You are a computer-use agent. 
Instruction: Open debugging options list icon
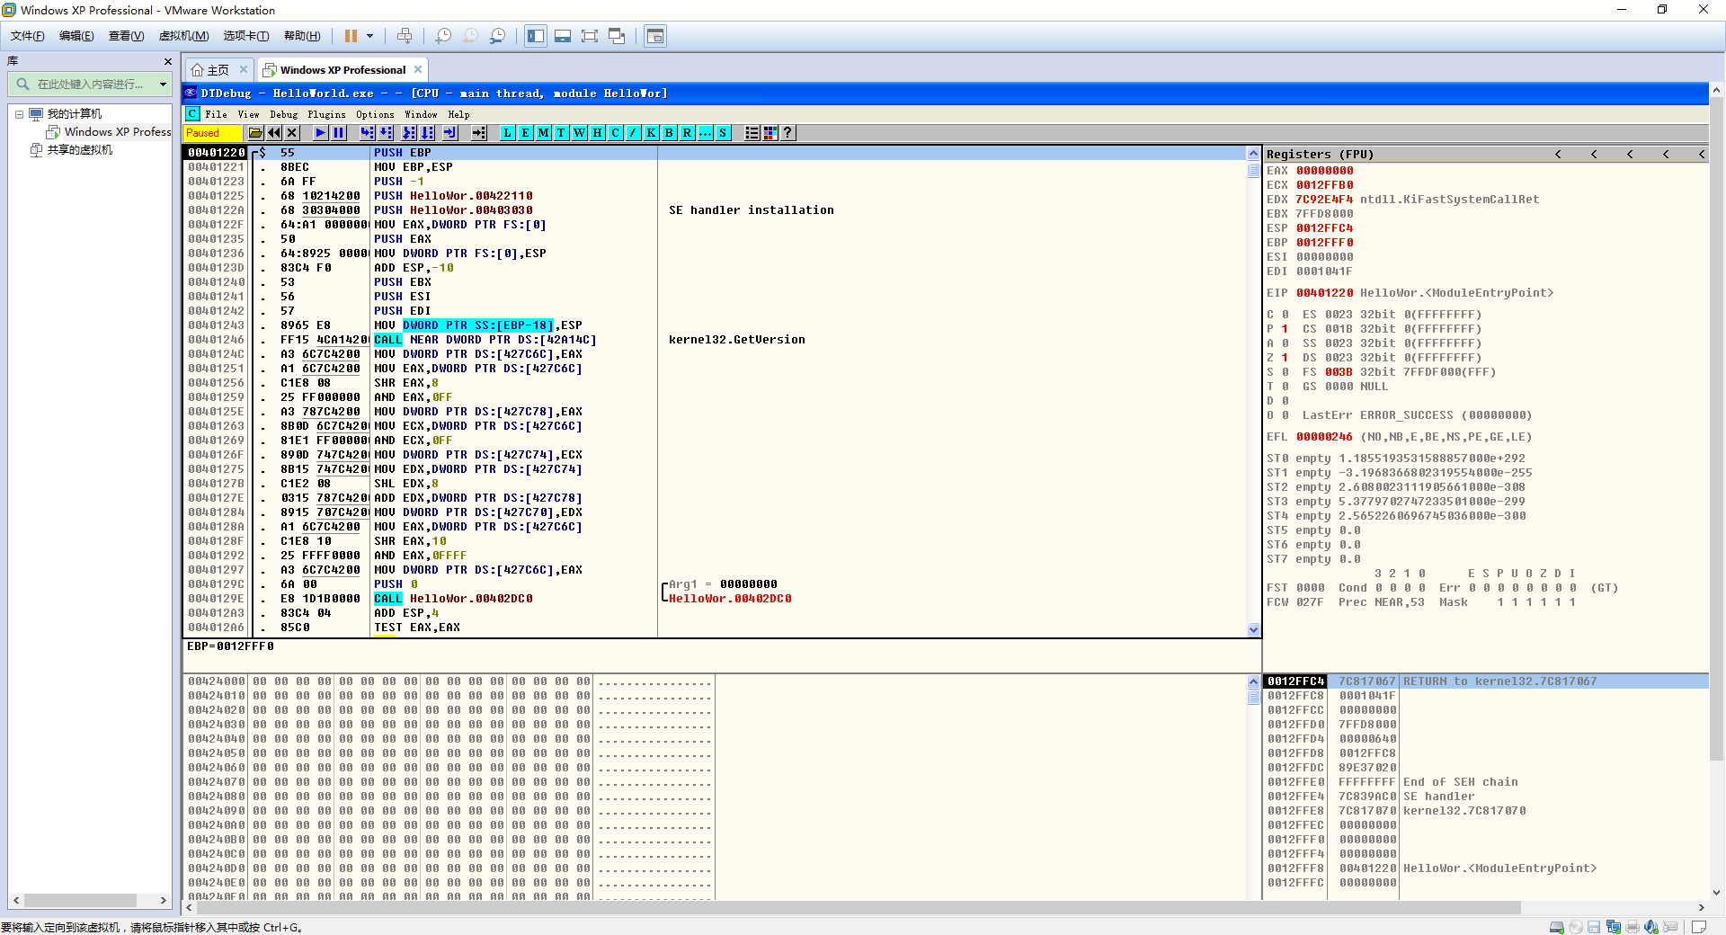[x=752, y=133]
